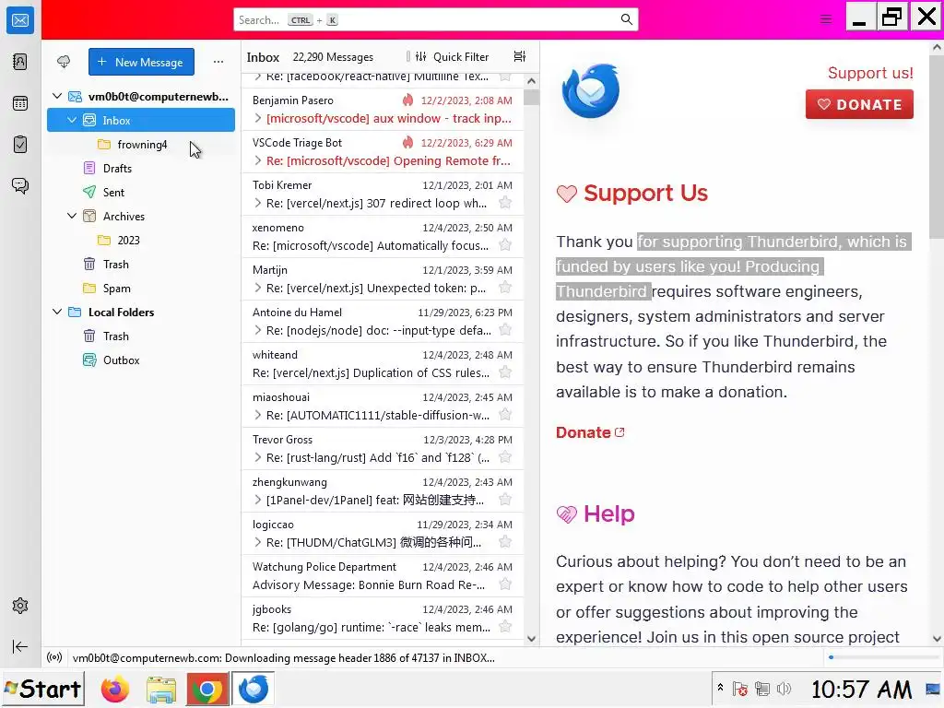Select the frowning4 folder

point(141,145)
